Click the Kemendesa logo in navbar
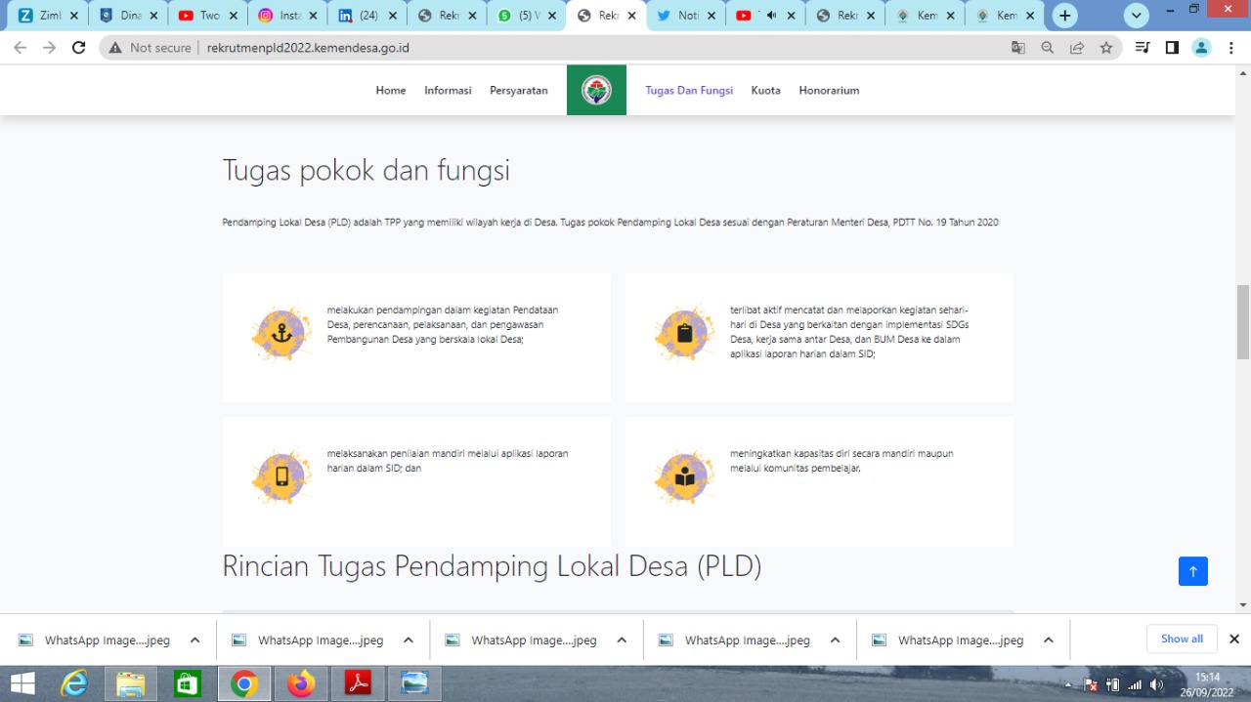The image size is (1251, 702). coord(596,90)
